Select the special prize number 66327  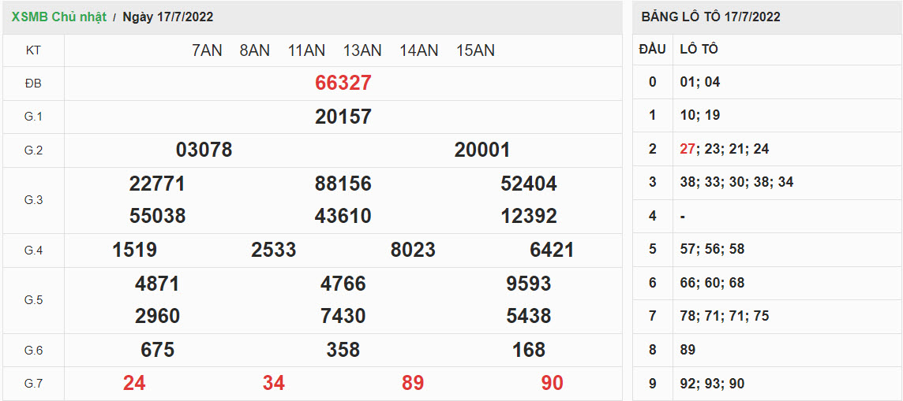click(343, 83)
